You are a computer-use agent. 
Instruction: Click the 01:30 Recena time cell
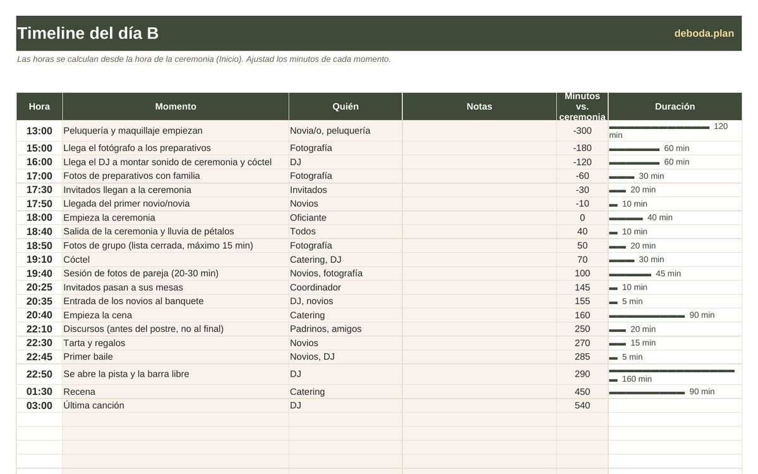pos(39,392)
